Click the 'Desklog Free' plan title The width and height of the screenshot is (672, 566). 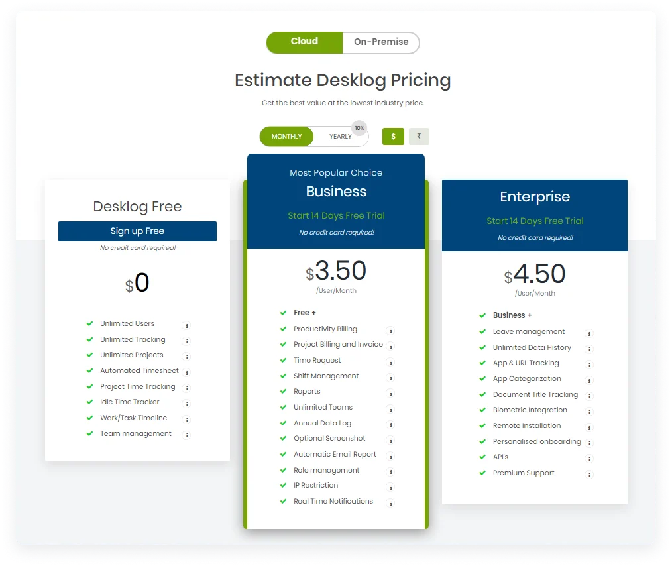[x=137, y=207]
